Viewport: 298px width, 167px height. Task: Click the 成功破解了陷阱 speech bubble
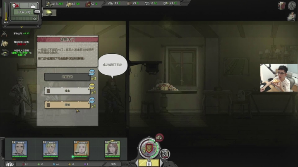pyautogui.click(x=113, y=65)
